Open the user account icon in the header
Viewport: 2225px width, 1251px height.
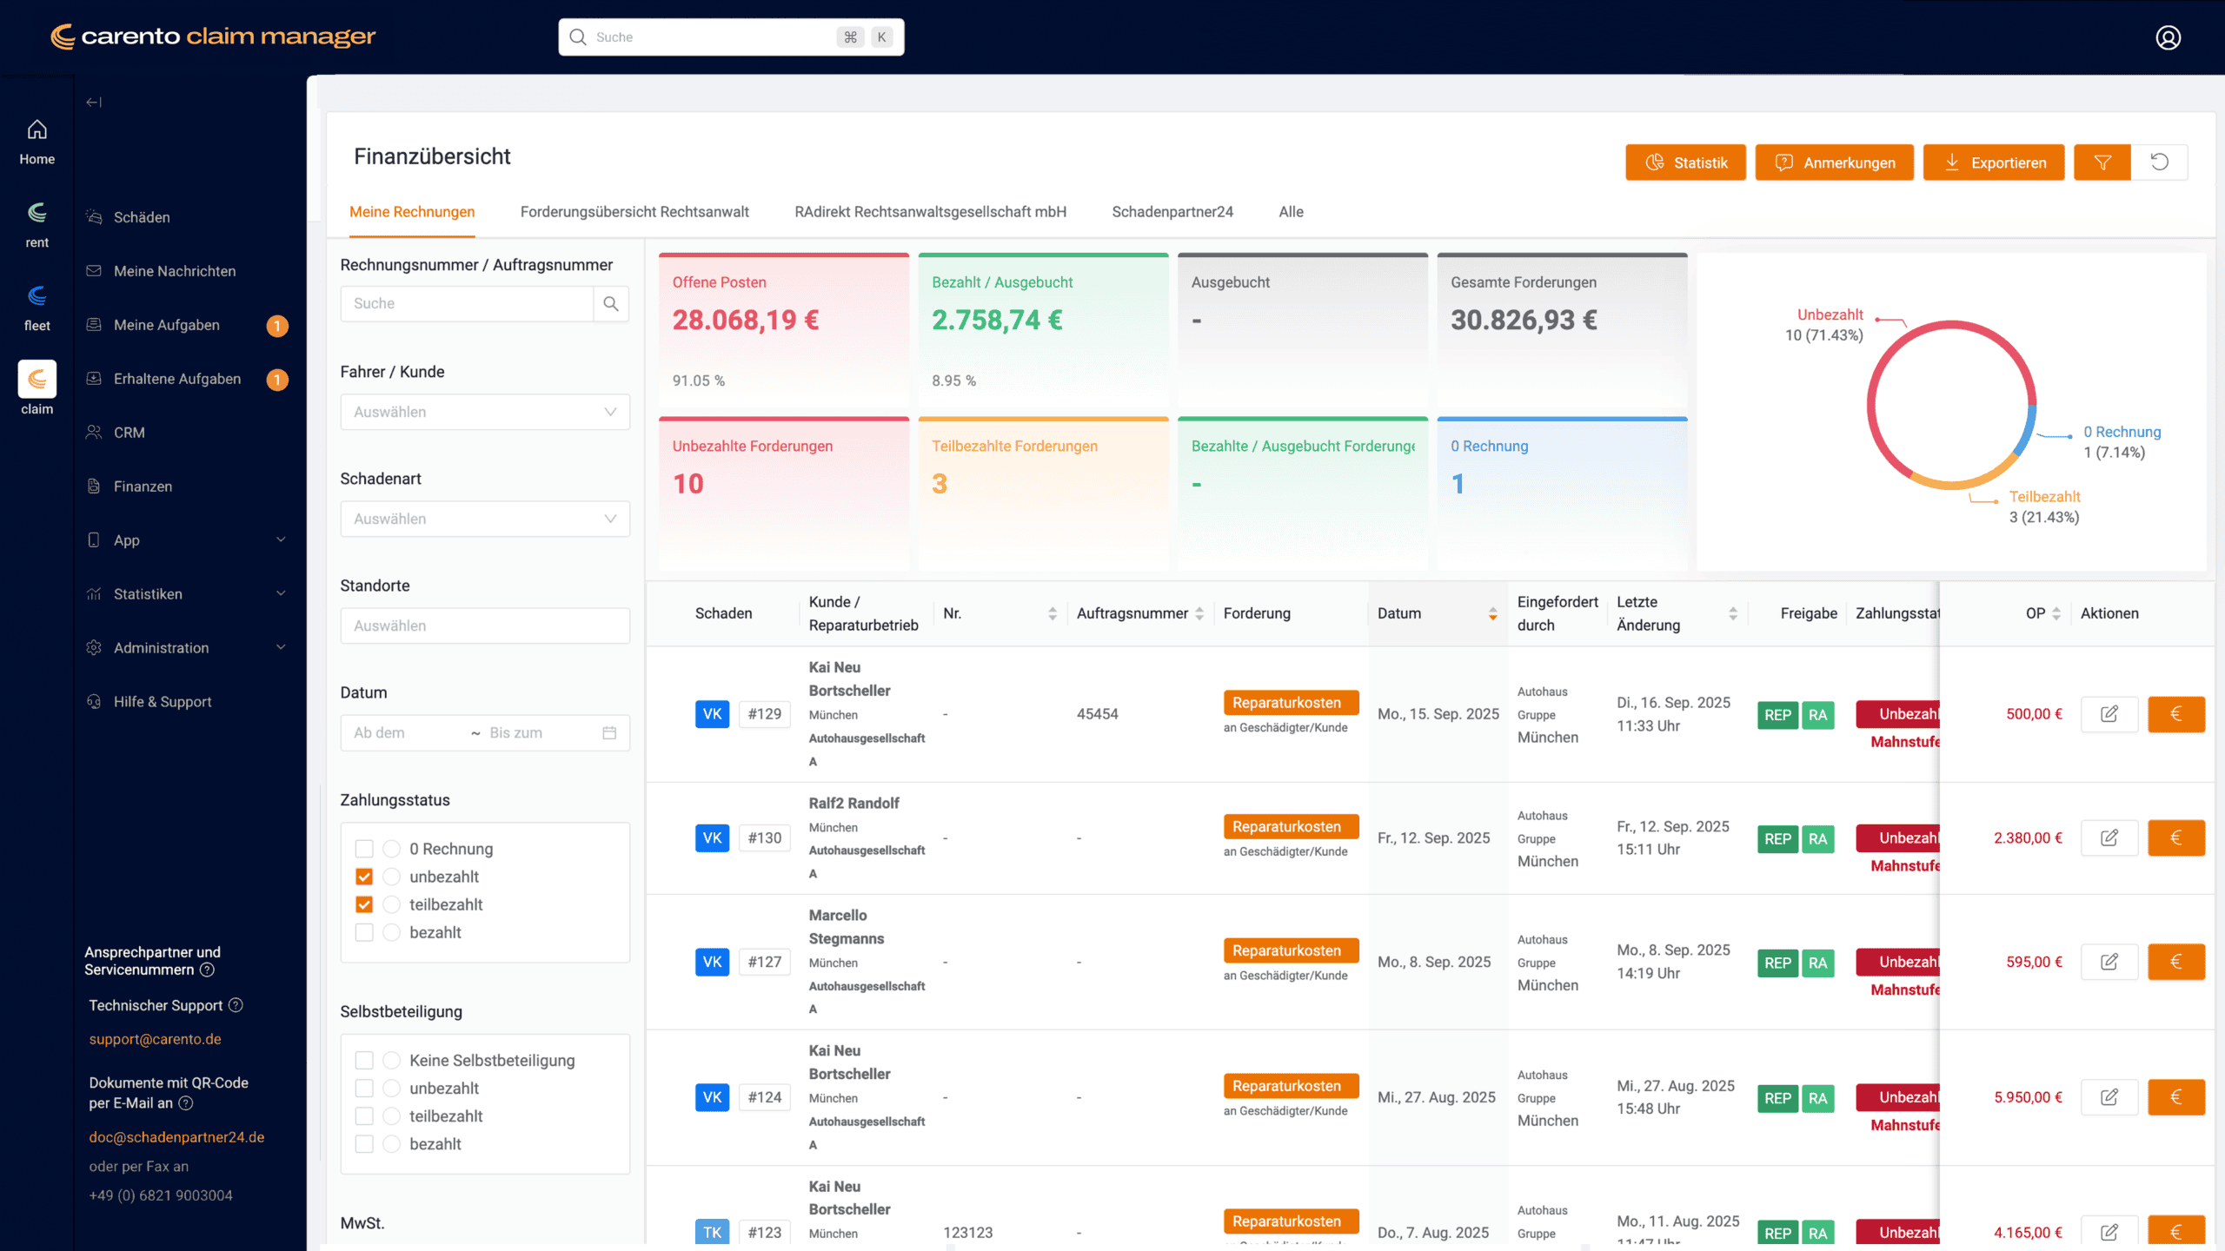pyautogui.click(x=2168, y=37)
